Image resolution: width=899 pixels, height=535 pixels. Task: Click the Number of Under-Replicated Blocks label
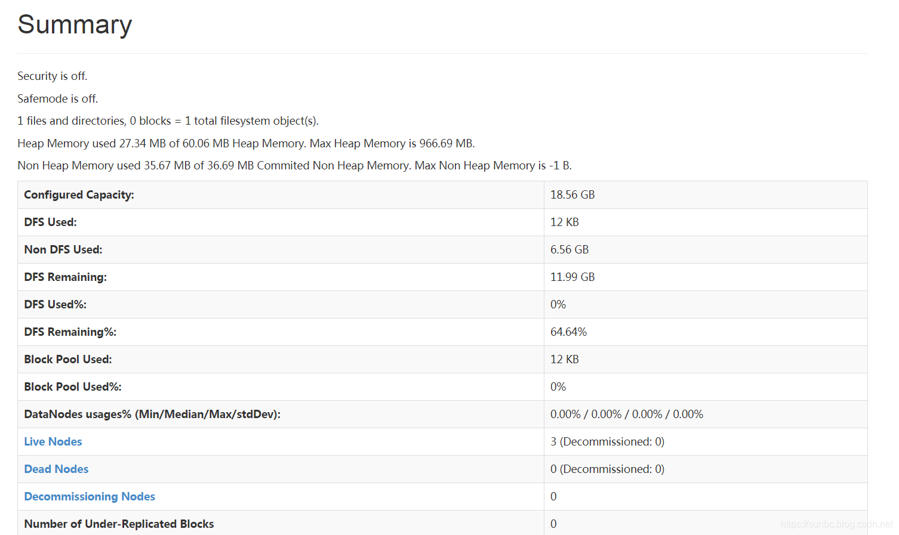119,524
